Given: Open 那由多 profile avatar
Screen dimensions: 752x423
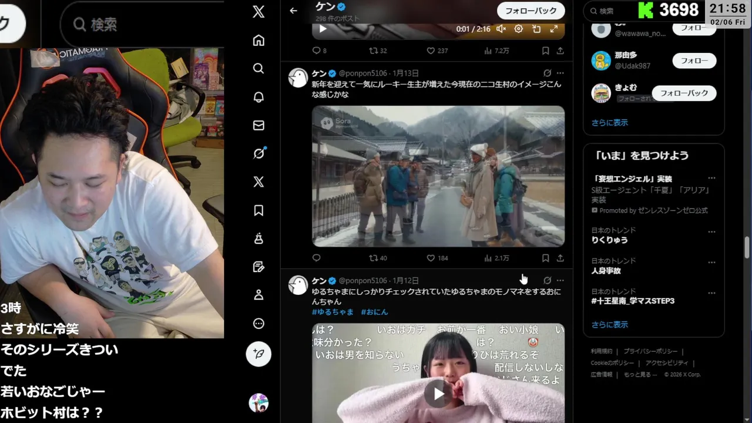Looking at the screenshot, I should [x=601, y=61].
